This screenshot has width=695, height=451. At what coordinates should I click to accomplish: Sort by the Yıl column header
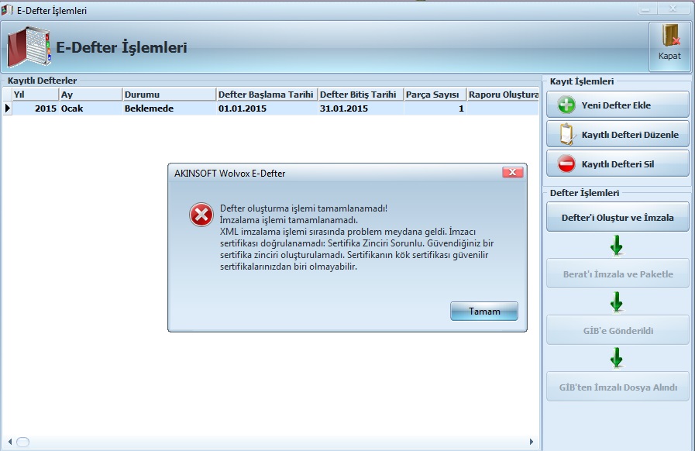pos(35,95)
